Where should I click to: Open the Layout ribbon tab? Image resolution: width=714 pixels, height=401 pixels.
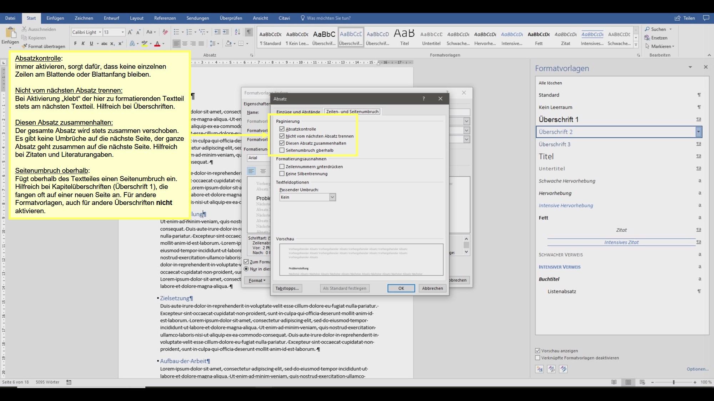click(x=136, y=18)
